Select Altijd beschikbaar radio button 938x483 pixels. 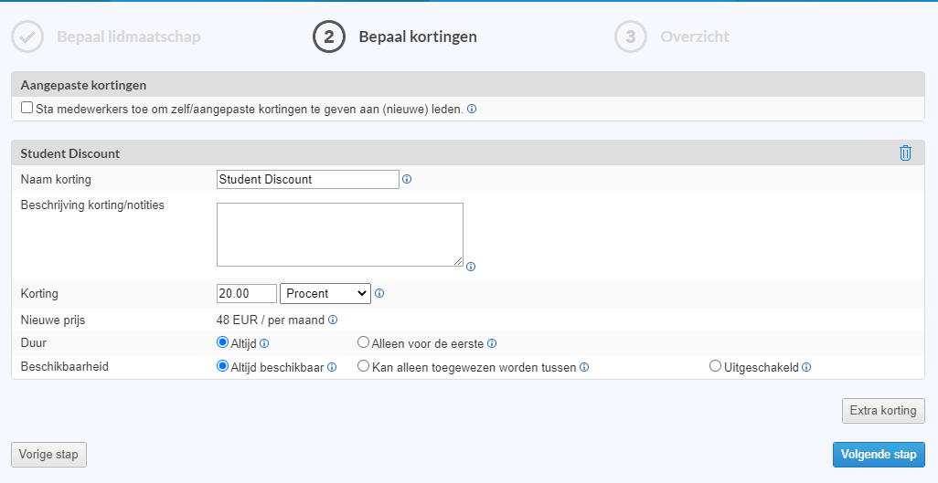tap(222, 366)
